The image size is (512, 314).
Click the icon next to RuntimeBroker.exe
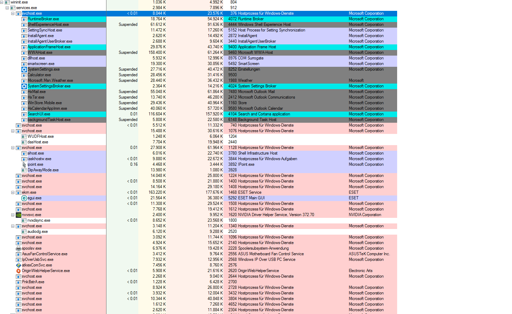[24, 19]
